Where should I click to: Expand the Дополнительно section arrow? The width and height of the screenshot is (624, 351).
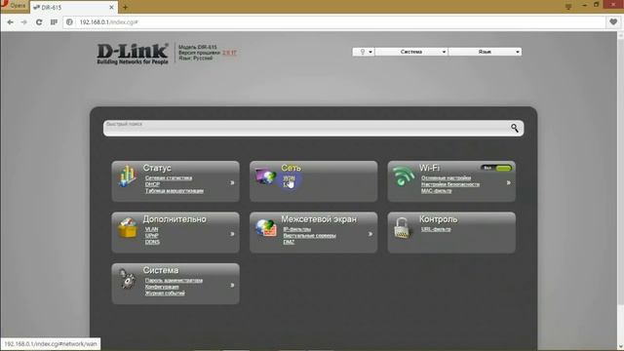[232, 234]
